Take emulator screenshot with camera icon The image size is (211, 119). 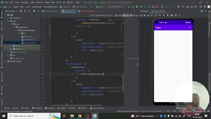[172, 16]
